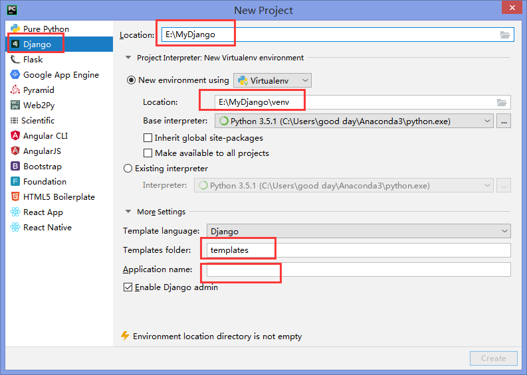
Task: Select Pure Python project type
Action: [59, 29]
